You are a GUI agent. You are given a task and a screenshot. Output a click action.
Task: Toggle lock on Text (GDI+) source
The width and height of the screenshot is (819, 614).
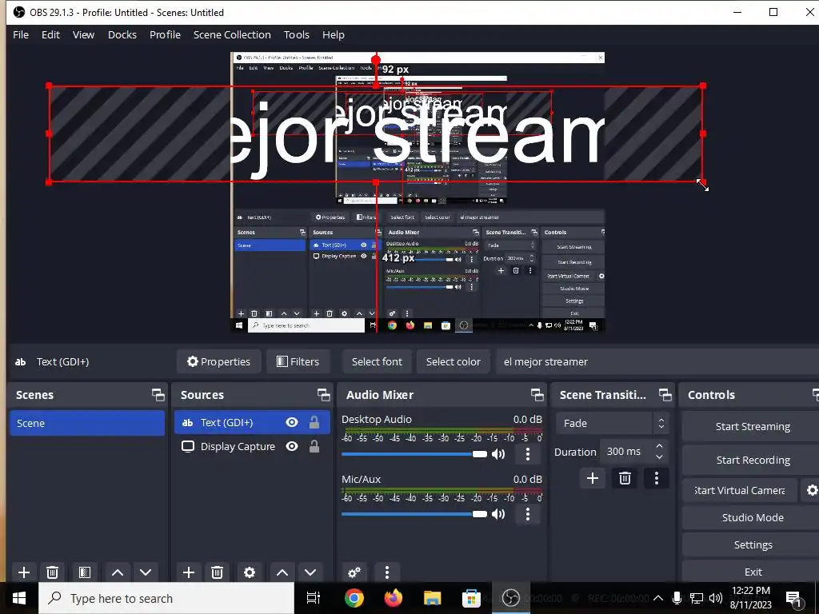(314, 422)
